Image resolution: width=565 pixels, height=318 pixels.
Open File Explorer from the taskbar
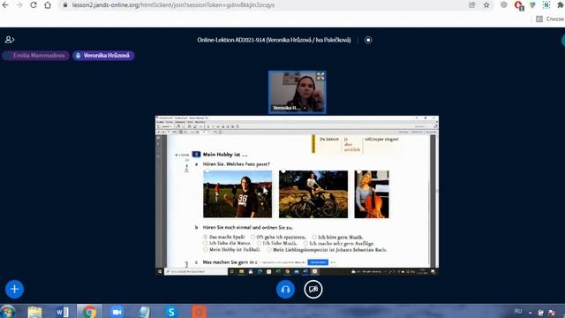[35, 312]
